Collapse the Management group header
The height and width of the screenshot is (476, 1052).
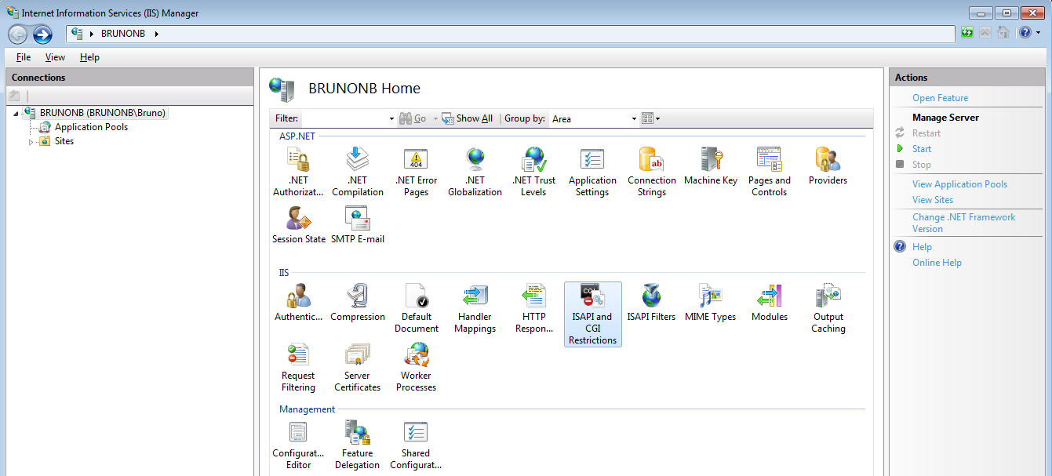[x=307, y=409]
